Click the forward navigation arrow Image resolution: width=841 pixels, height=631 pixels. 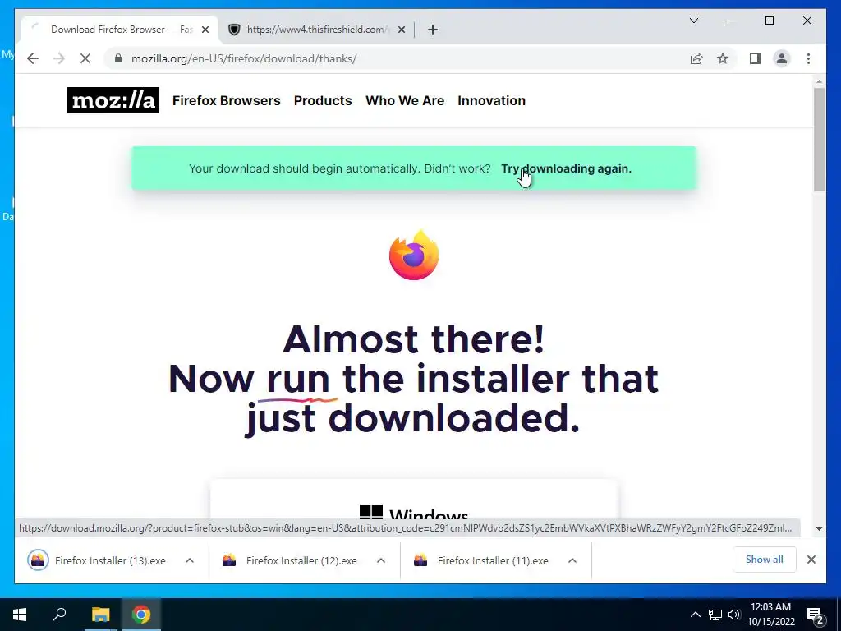[x=59, y=58]
